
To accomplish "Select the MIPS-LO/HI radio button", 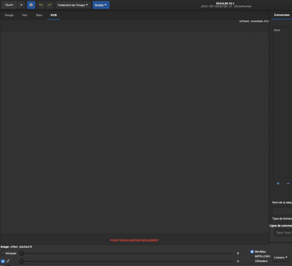I will (x=252, y=256).
